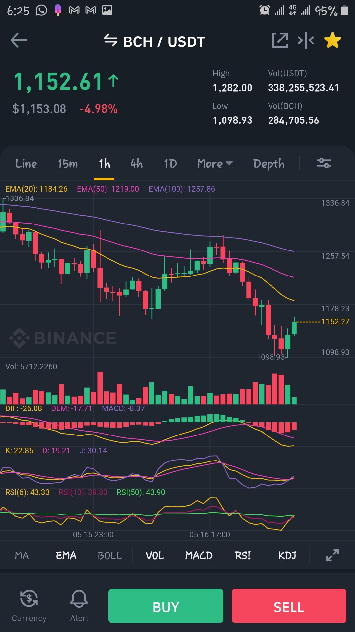Swap trading pair arrows icon
This screenshot has height=632, width=355.
click(x=110, y=41)
